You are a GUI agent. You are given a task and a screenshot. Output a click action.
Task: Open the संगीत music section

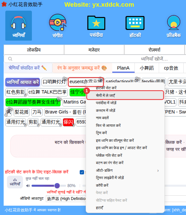point(57,26)
